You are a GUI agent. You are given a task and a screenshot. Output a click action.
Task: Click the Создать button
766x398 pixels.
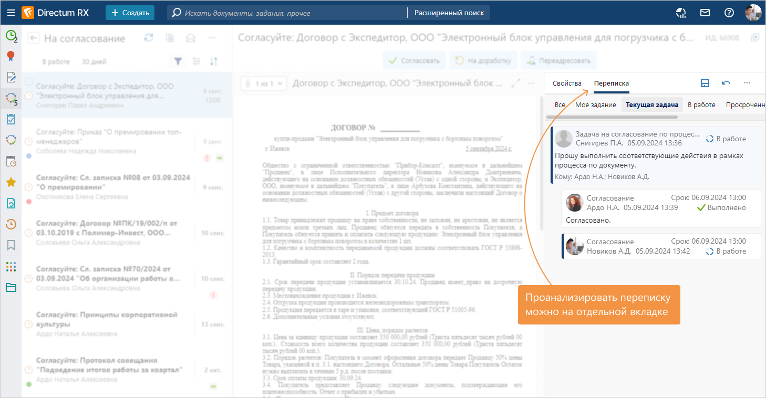pos(130,13)
